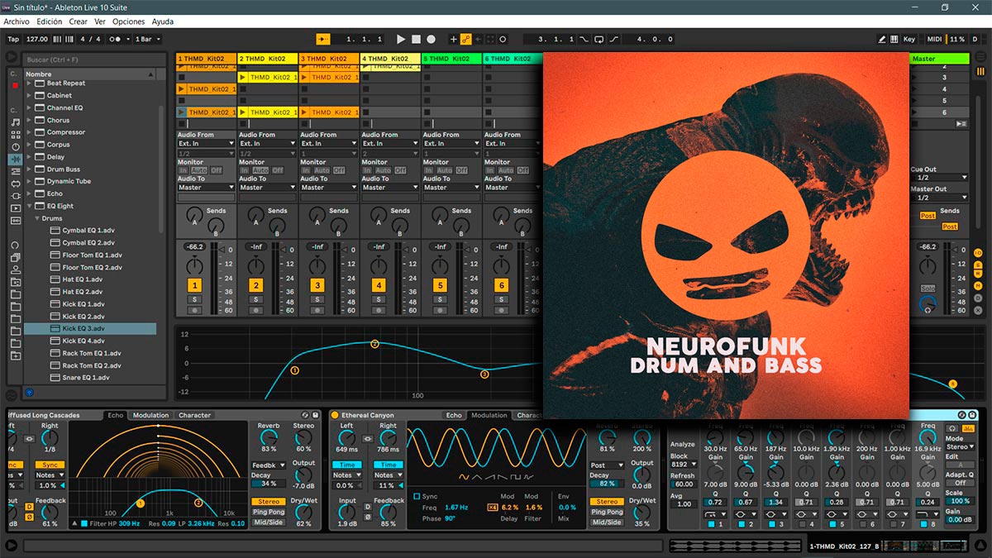Screen dimensions: 992x558
Task: Click Ping Pong mode in Ethereal Canyon
Action: 607,512
